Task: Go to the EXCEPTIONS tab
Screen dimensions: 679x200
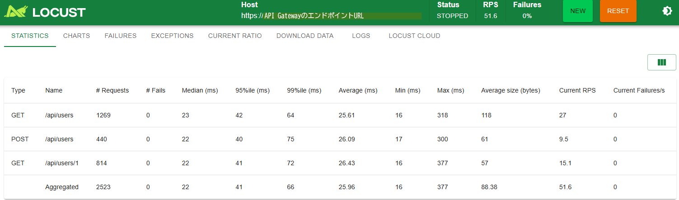Action: (x=172, y=36)
